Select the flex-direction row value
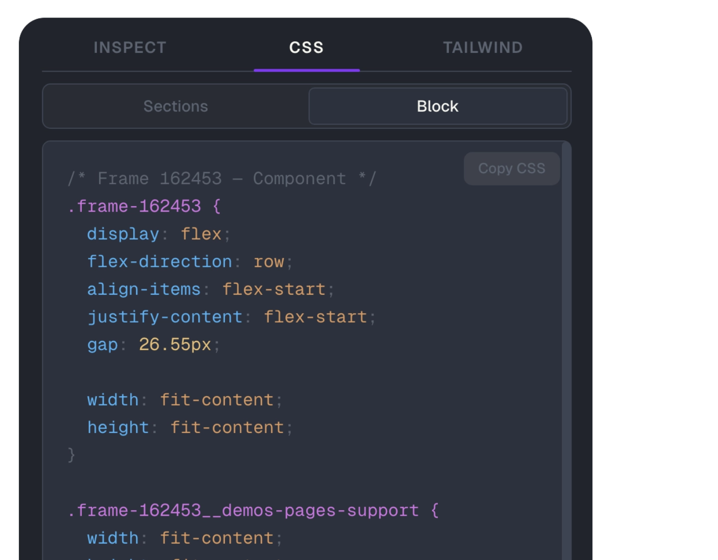Image resolution: width=718 pixels, height=560 pixels. [x=269, y=261]
